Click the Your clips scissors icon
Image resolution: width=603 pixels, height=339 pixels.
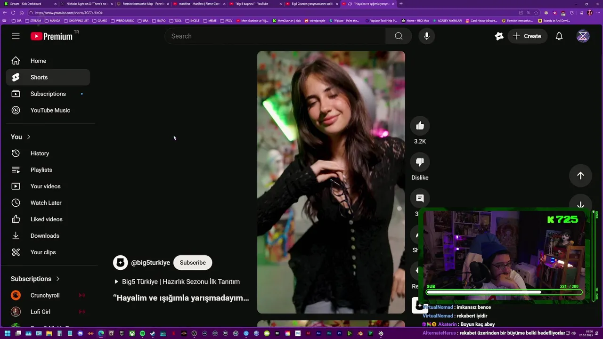[16, 252]
